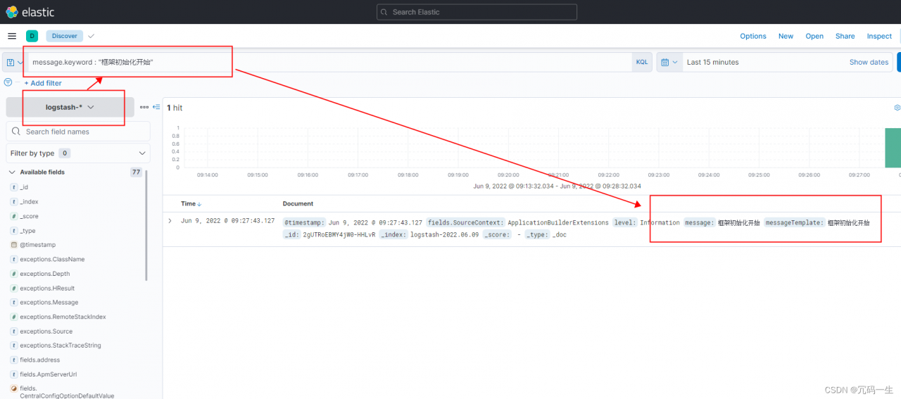The height and width of the screenshot is (399, 901).
Task: Click the fields.CentralConfigOptionDefaultValue type icon
Action: tap(14, 388)
